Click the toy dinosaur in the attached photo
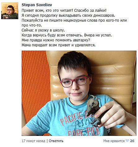 94,111
